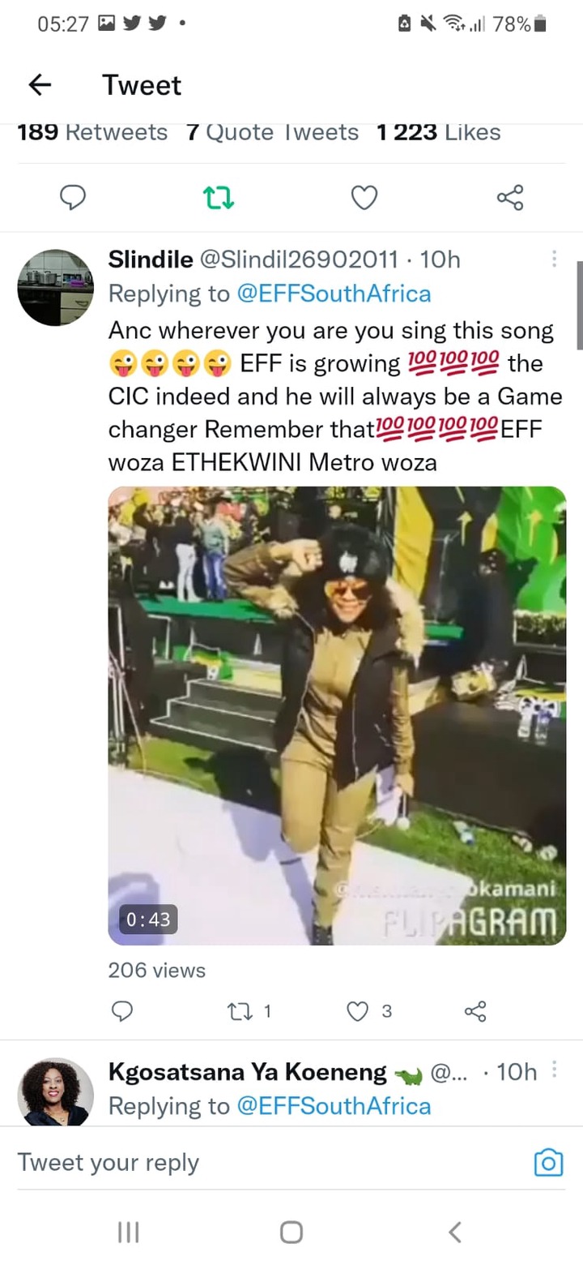
Task: Tap reply icon under main tweet stats
Action: pyautogui.click(x=74, y=197)
